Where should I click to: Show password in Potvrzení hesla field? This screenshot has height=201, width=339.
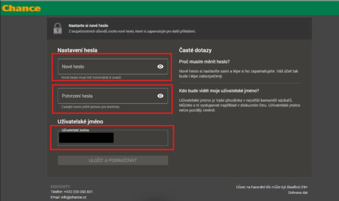pyautogui.click(x=160, y=96)
